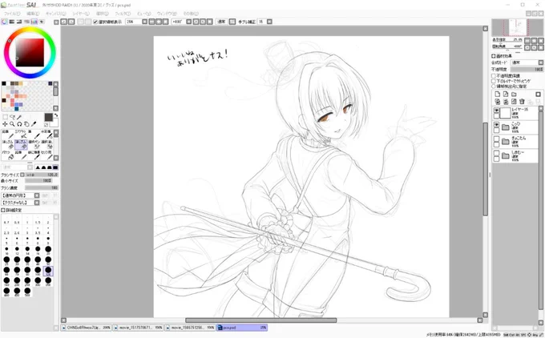Viewport: 545px width, 338px height.
Task: Select the hand pan tool
Action: [26, 124]
